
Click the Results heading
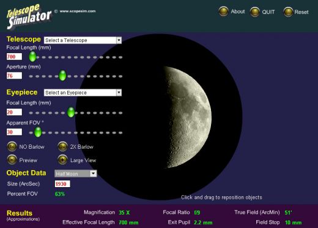click(x=20, y=213)
